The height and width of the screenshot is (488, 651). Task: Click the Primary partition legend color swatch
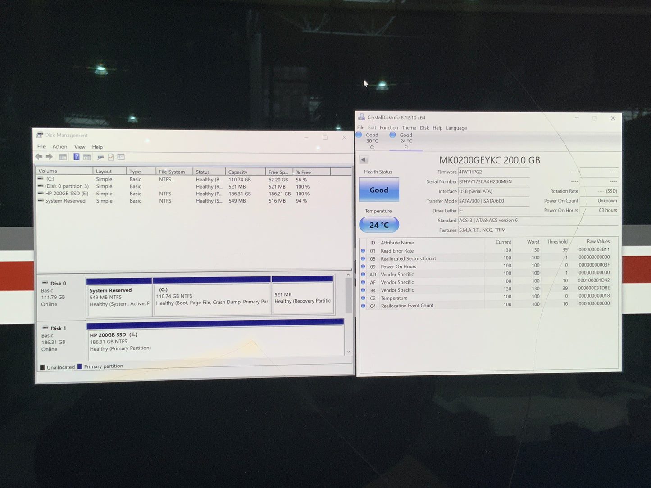[80, 366]
